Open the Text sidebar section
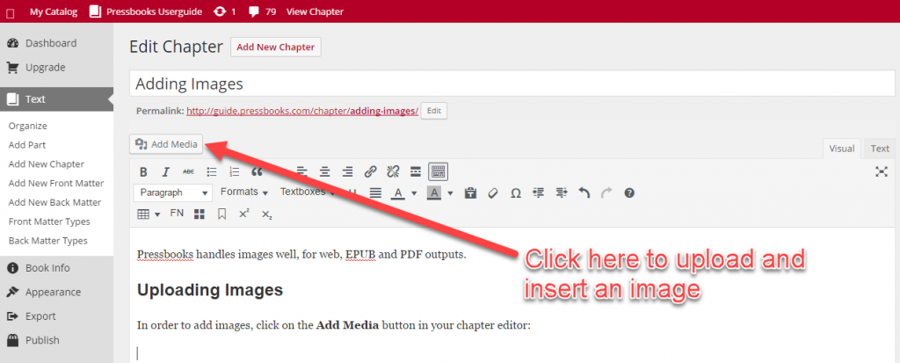This screenshot has height=363, width=900. tap(57, 99)
